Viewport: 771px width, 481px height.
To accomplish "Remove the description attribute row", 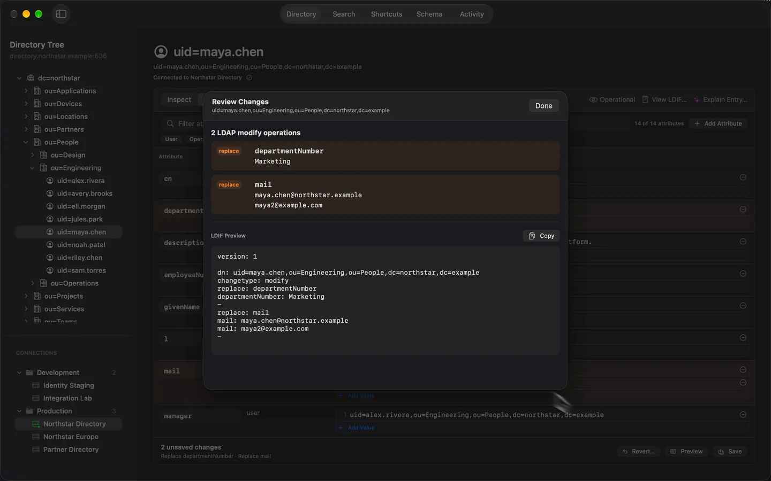I will [743, 242].
